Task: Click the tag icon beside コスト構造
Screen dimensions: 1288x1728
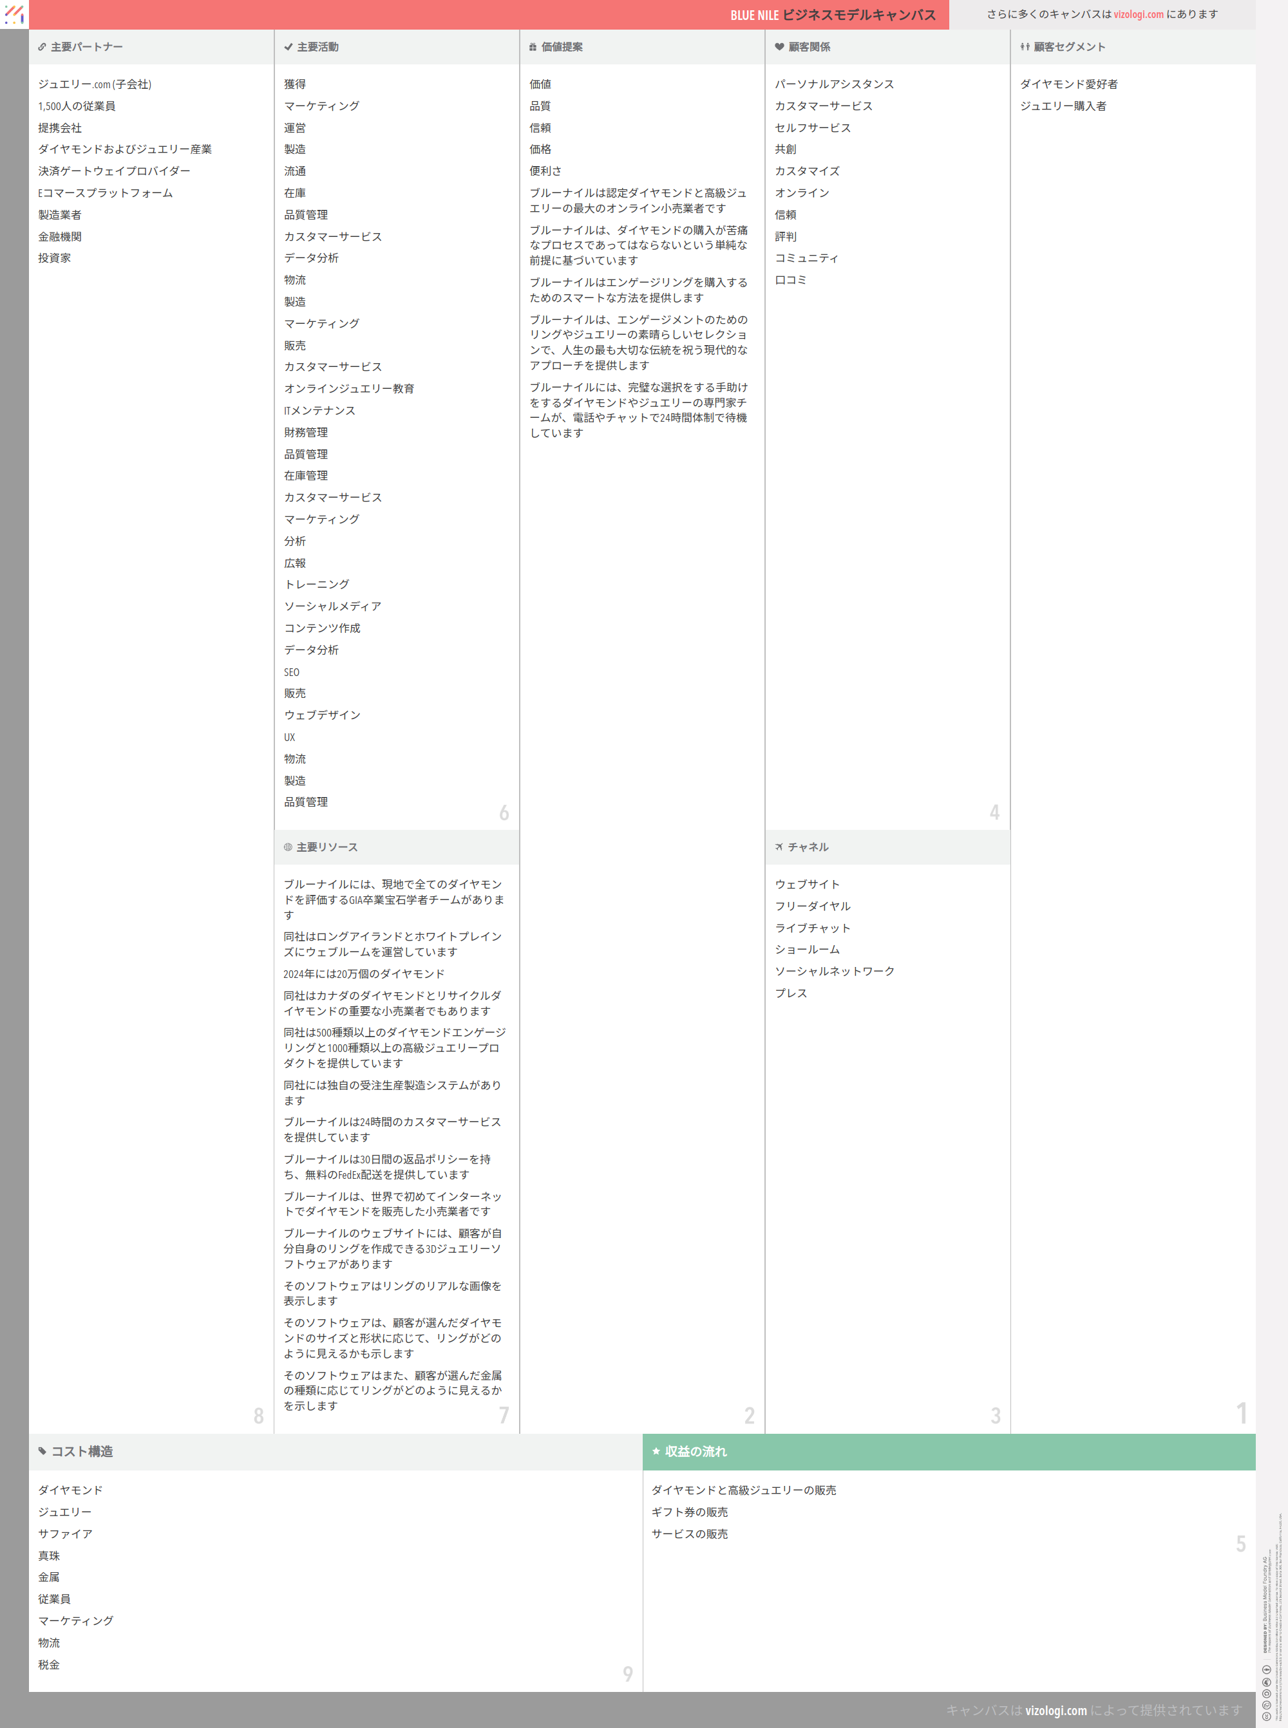Action: [x=42, y=1451]
